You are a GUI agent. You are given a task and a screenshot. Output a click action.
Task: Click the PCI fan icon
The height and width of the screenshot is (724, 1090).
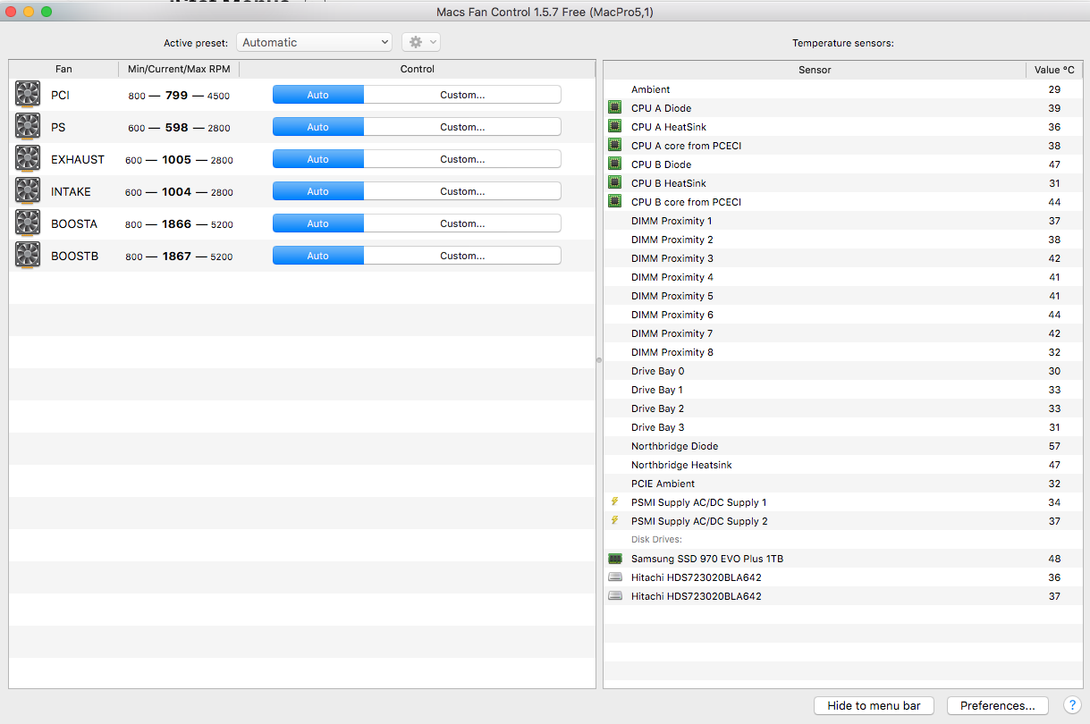coord(28,95)
